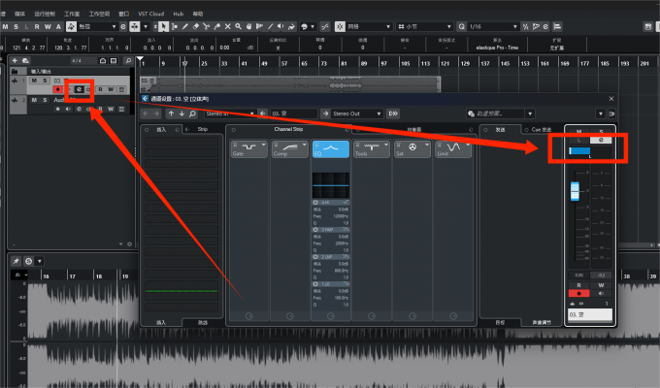Open the Gate strip module
The width and height of the screenshot is (660, 388).
248,149
